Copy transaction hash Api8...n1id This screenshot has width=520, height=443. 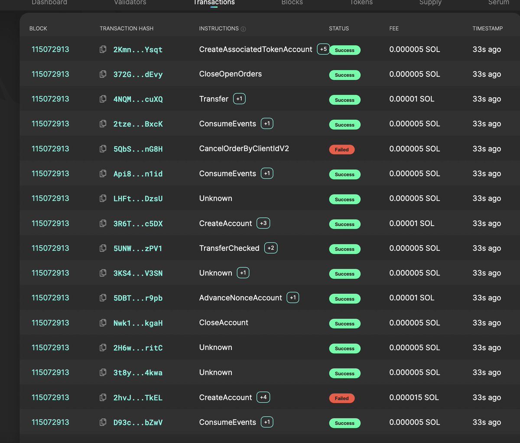click(103, 174)
